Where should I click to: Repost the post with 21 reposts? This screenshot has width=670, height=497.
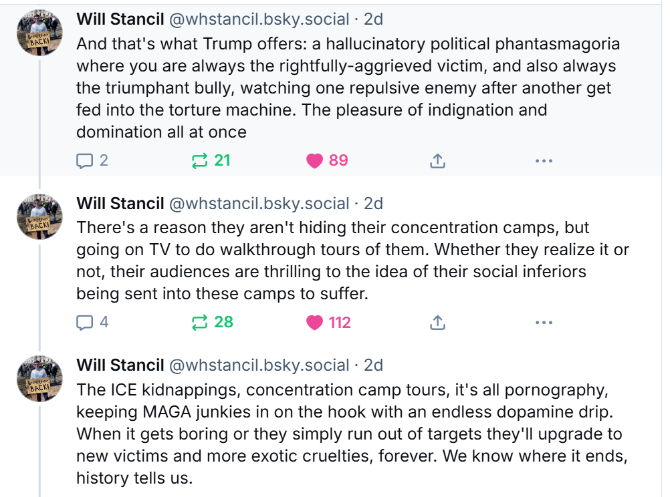211,160
